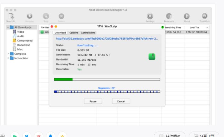Image resolution: width=224 pixels, height=137 pixels.
Task: Click the 'Segments : 32' label
Action: coord(106,88)
